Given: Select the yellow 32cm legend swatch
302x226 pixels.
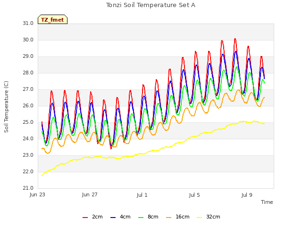Looking at the screenshot, I should (x=200, y=217).
